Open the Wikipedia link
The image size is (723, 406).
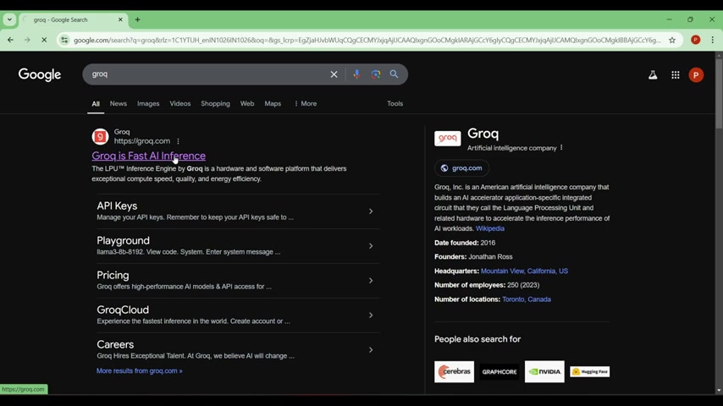point(489,228)
